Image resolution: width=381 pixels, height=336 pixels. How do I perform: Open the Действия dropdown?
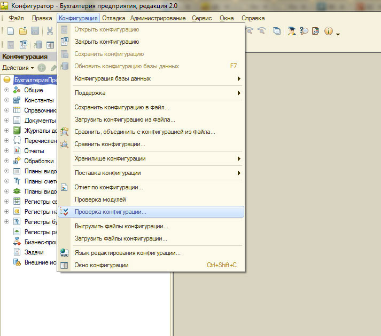(18, 68)
